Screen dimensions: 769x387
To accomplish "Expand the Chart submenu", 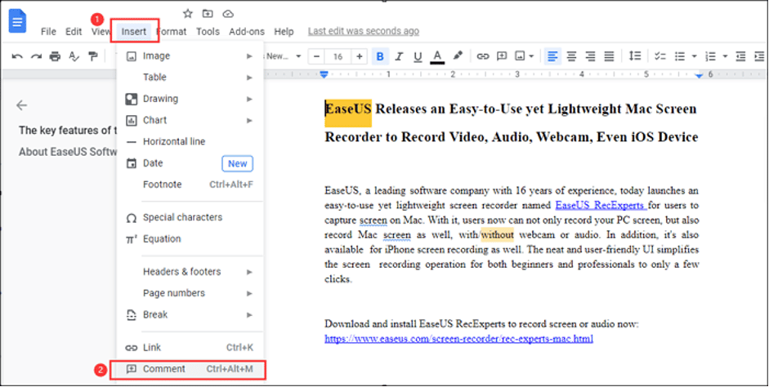I will [x=190, y=120].
